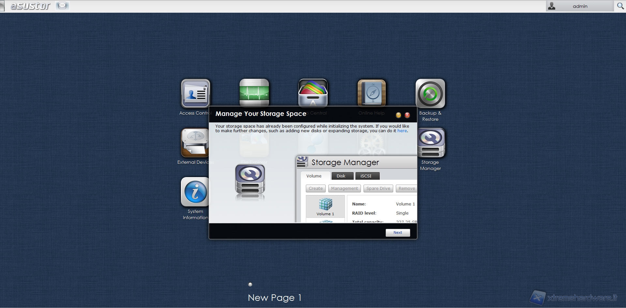Click the asustor logo in top bar

pyautogui.click(x=30, y=6)
